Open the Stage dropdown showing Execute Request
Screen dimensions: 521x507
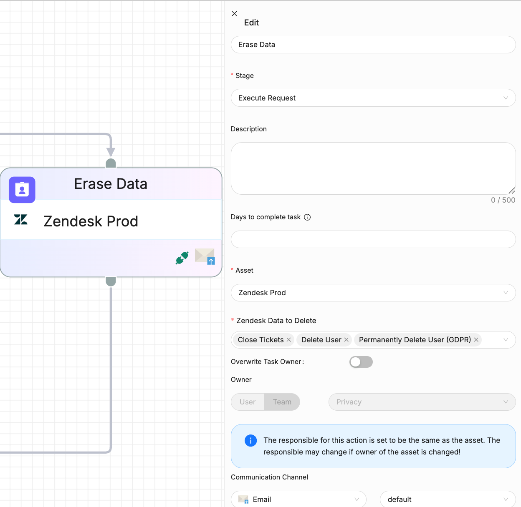[373, 98]
